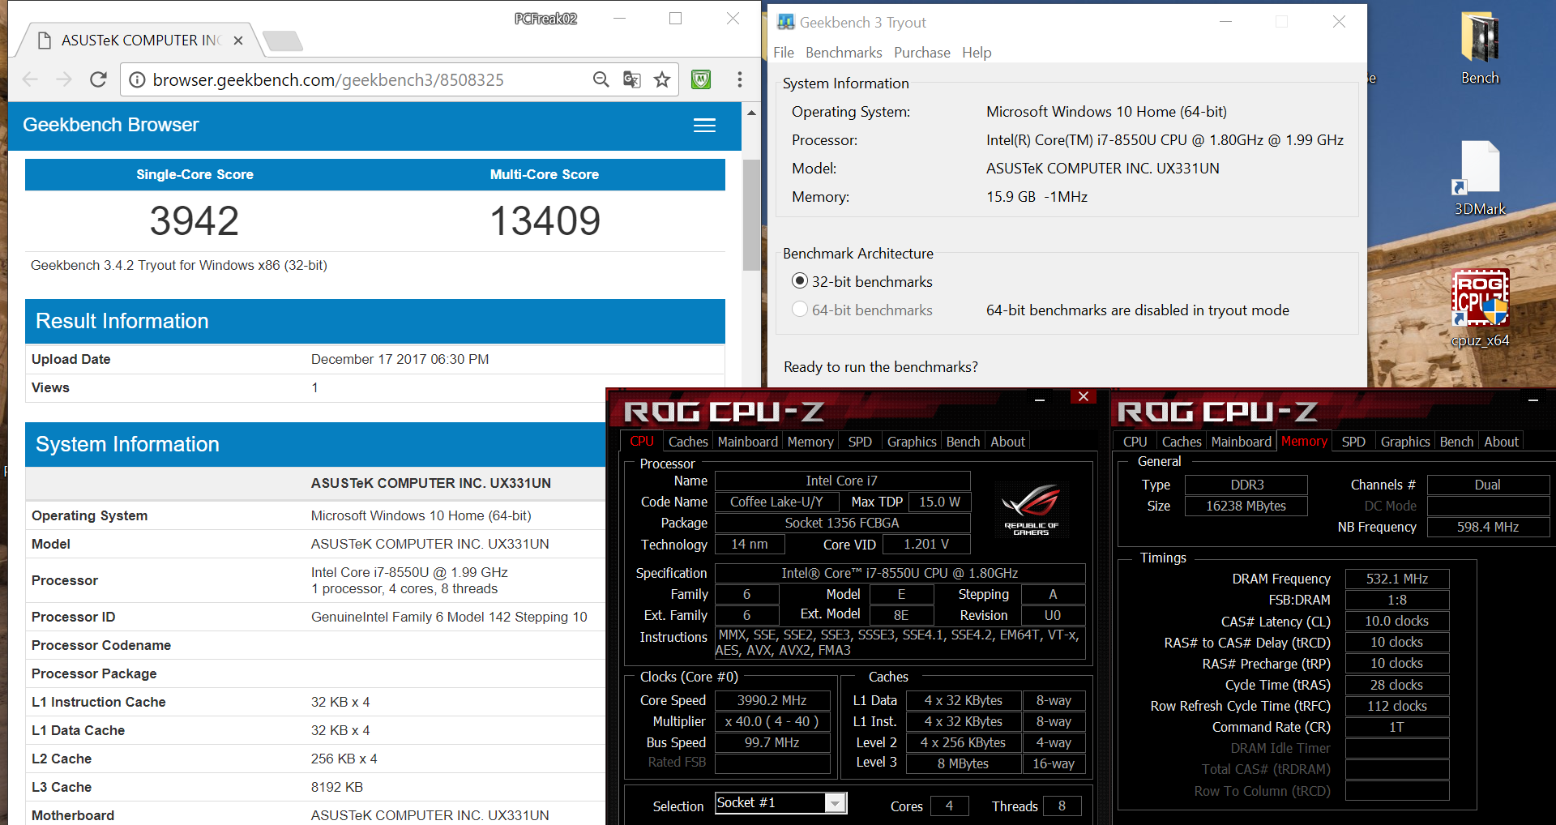Switch to Memory tab in left CPU-Z window
1556x825 pixels.
click(x=810, y=442)
